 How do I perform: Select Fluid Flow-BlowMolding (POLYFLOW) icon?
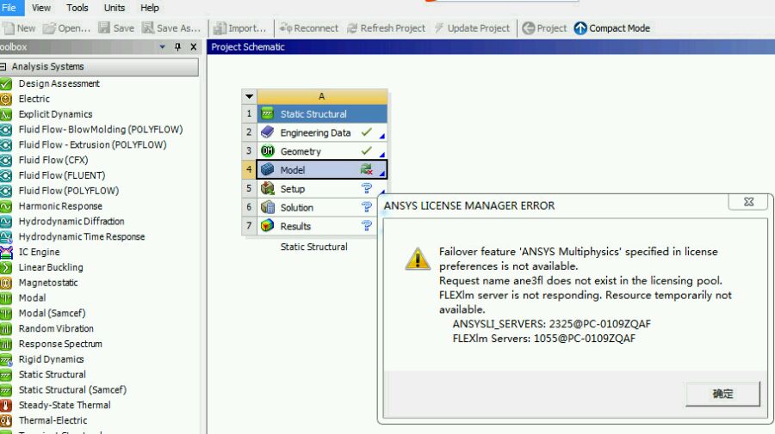[x=6, y=130]
